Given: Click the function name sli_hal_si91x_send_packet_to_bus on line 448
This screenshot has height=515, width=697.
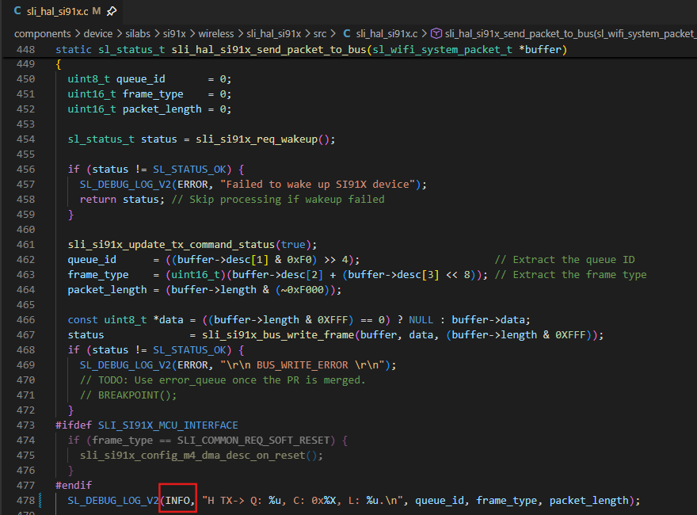Looking at the screenshot, I should (269, 49).
